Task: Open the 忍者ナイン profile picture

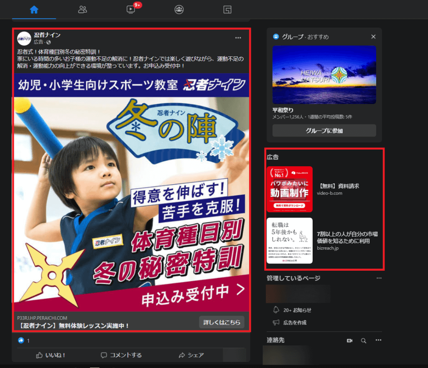Action: tap(24, 38)
